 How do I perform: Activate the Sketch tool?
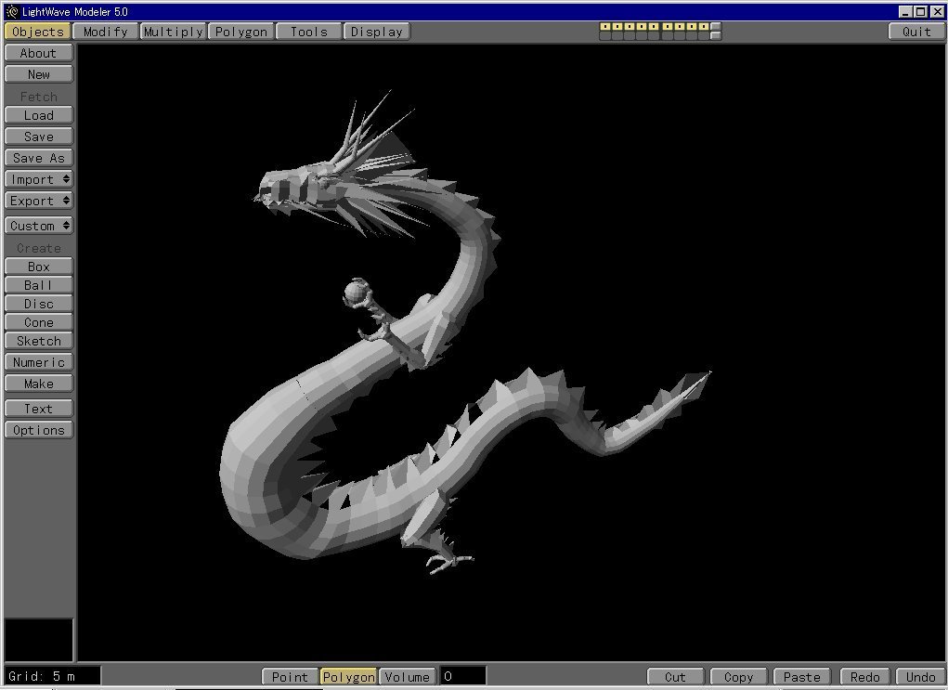pyautogui.click(x=39, y=341)
